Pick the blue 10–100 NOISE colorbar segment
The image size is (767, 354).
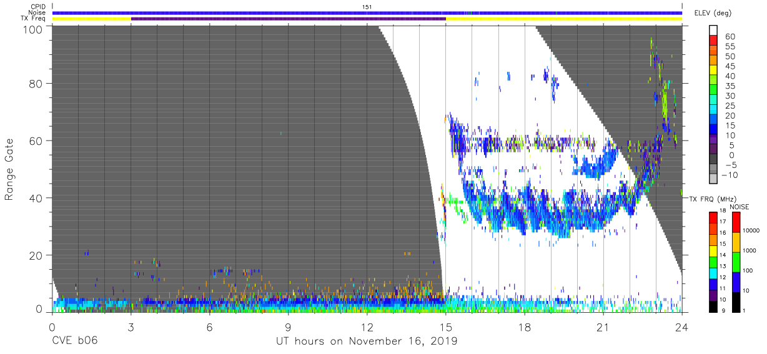735,281
